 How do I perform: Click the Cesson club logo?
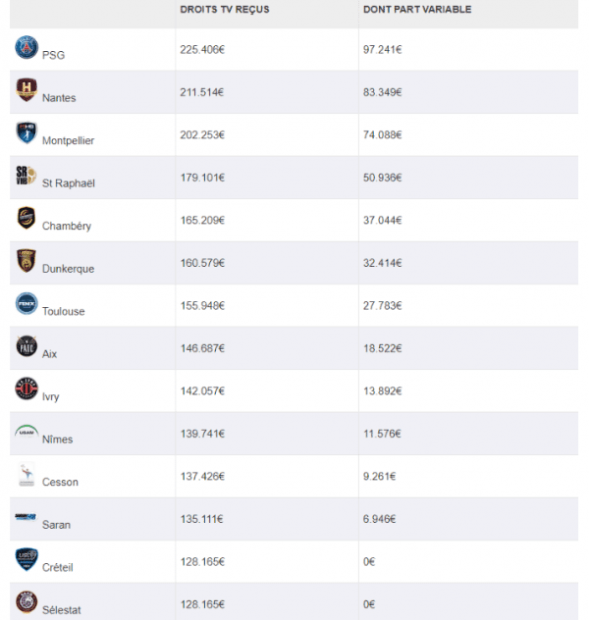[x=27, y=474]
